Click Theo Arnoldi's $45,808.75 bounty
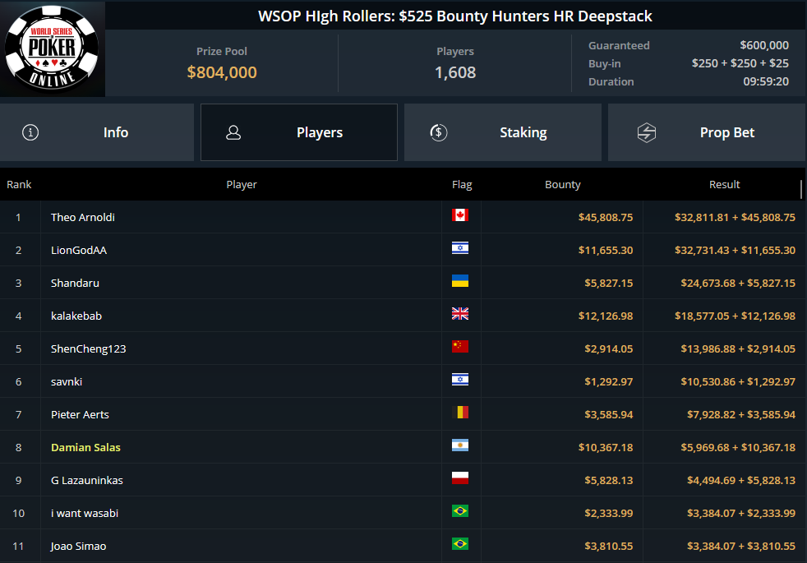The width and height of the screenshot is (807, 563). 606,217
